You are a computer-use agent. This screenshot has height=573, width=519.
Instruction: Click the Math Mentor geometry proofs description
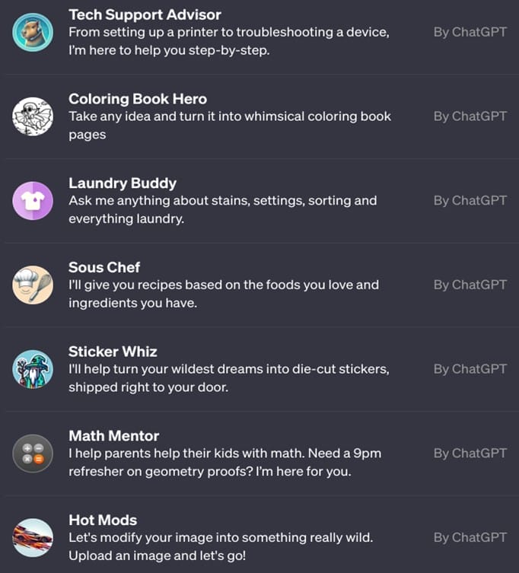pyautogui.click(x=225, y=462)
